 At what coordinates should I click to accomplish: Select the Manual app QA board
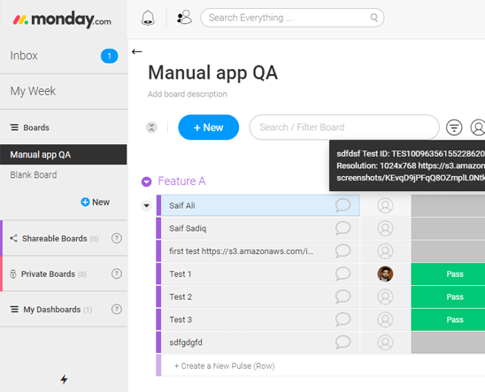click(64, 155)
